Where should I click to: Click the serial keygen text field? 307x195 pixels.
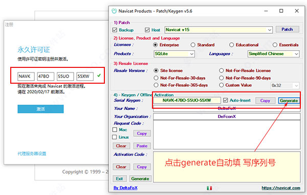(187, 100)
